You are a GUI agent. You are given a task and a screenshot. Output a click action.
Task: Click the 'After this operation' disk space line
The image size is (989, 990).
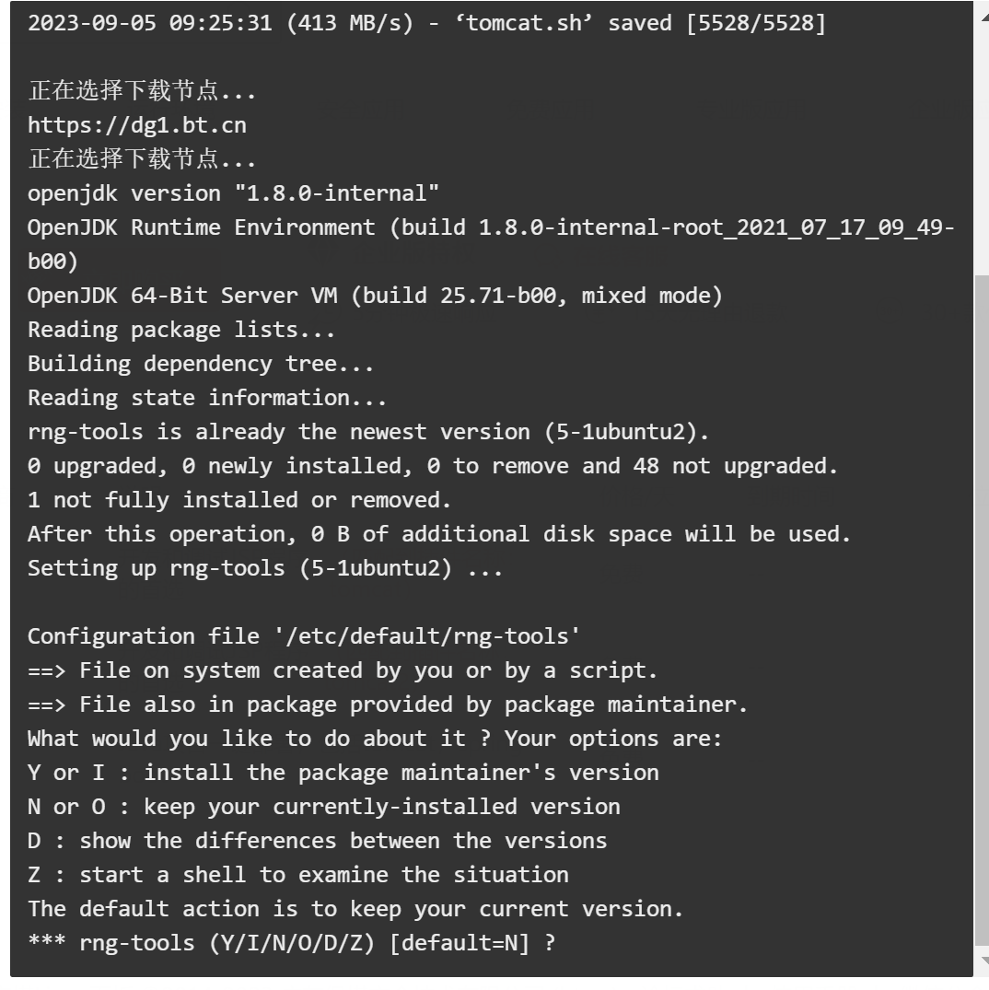439,534
